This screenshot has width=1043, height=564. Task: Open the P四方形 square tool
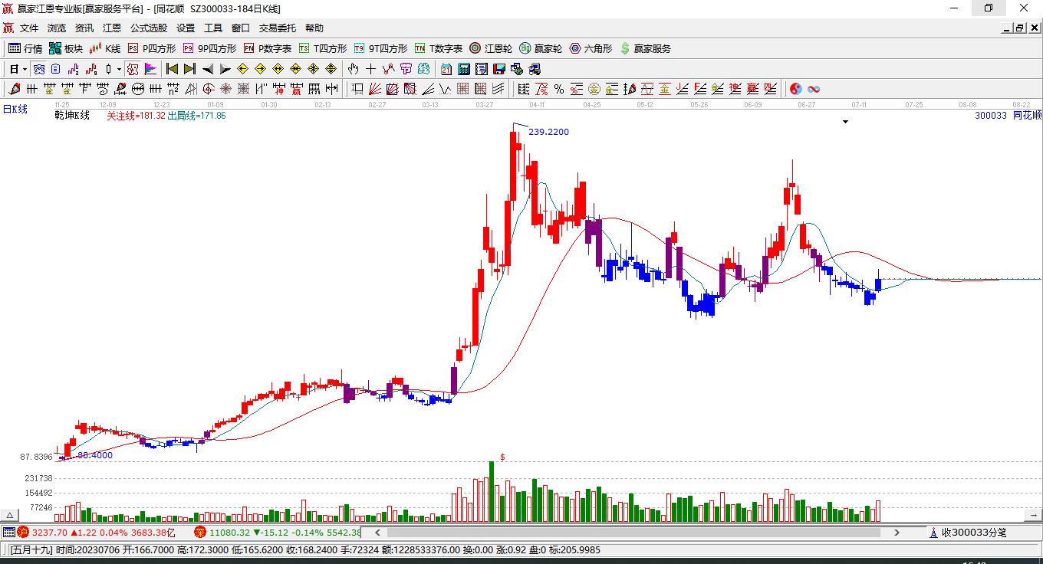[x=152, y=48]
